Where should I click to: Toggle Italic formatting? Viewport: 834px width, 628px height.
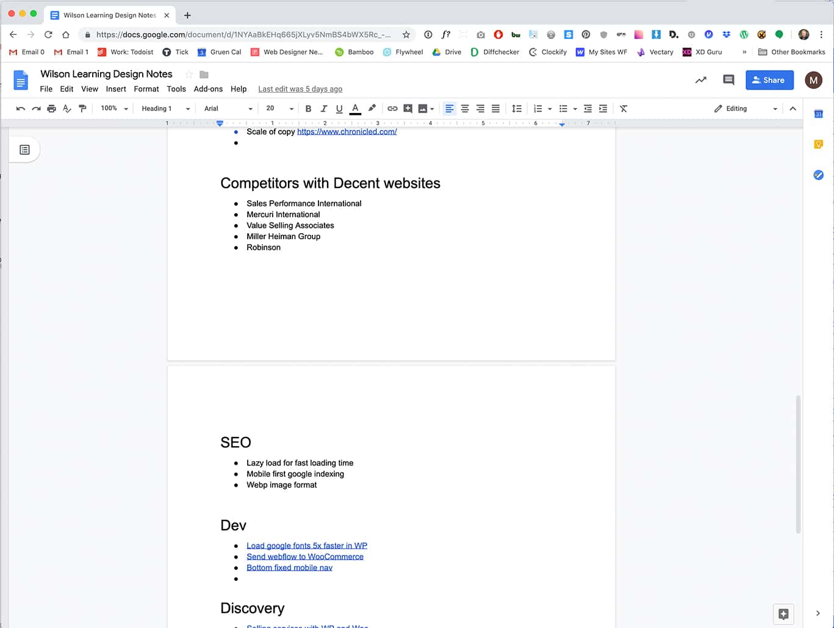point(323,109)
